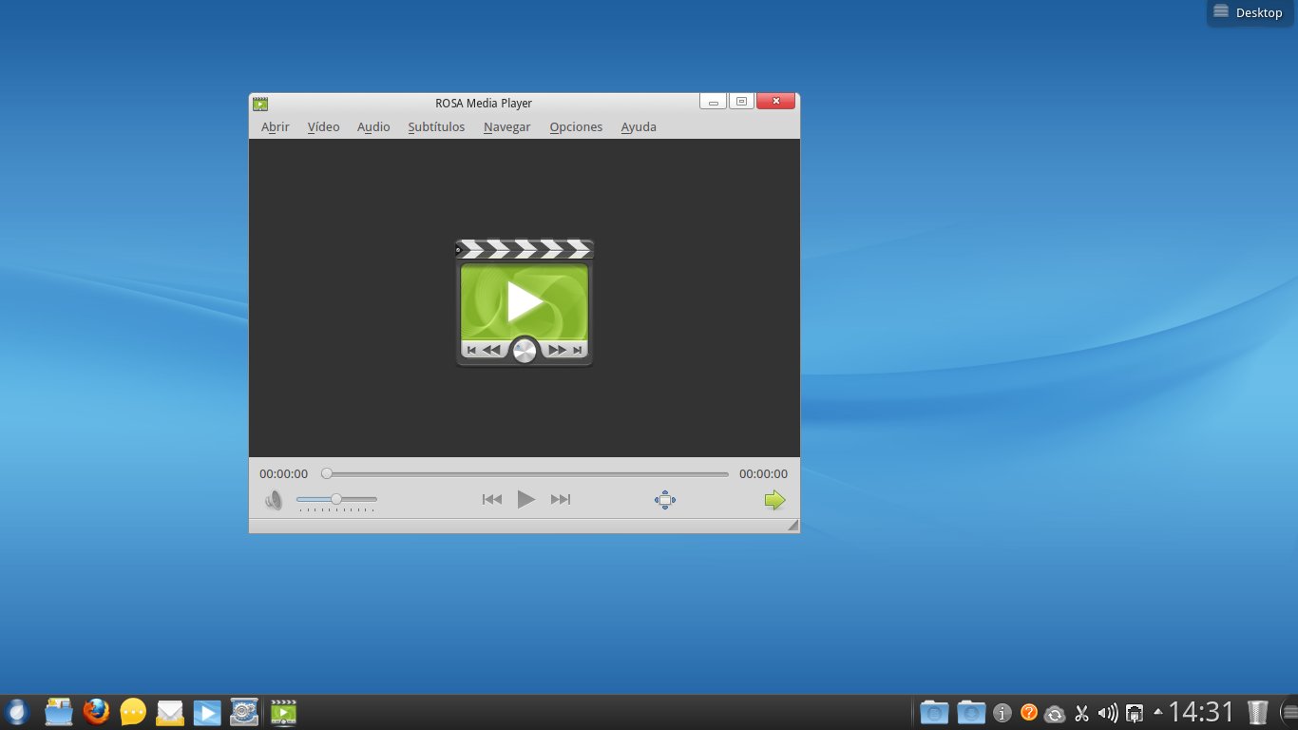This screenshot has width=1298, height=730.
Task: Open the ROSA launcher in the taskbar
Action: coord(17,712)
